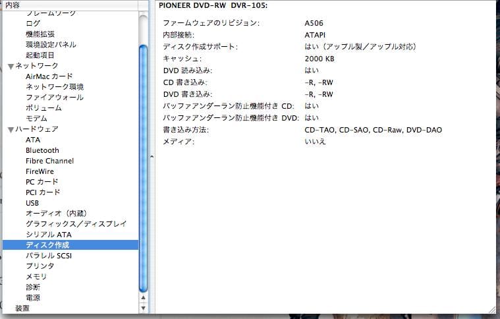500x319 pixels.
Task: Select モデム entry
Action: (36, 119)
